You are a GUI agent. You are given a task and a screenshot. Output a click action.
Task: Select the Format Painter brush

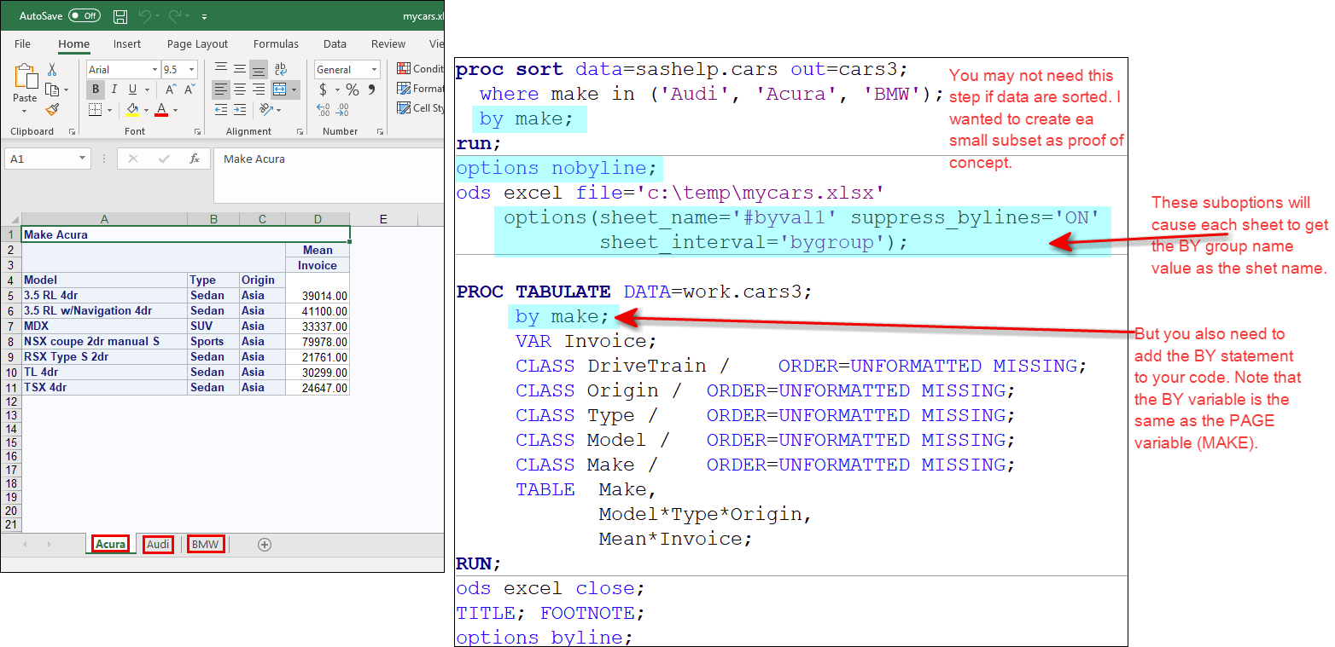click(x=52, y=110)
